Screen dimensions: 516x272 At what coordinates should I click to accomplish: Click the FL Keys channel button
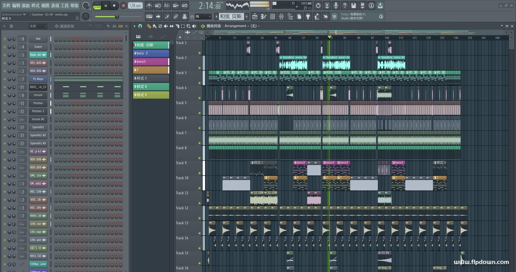pos(38,79)
